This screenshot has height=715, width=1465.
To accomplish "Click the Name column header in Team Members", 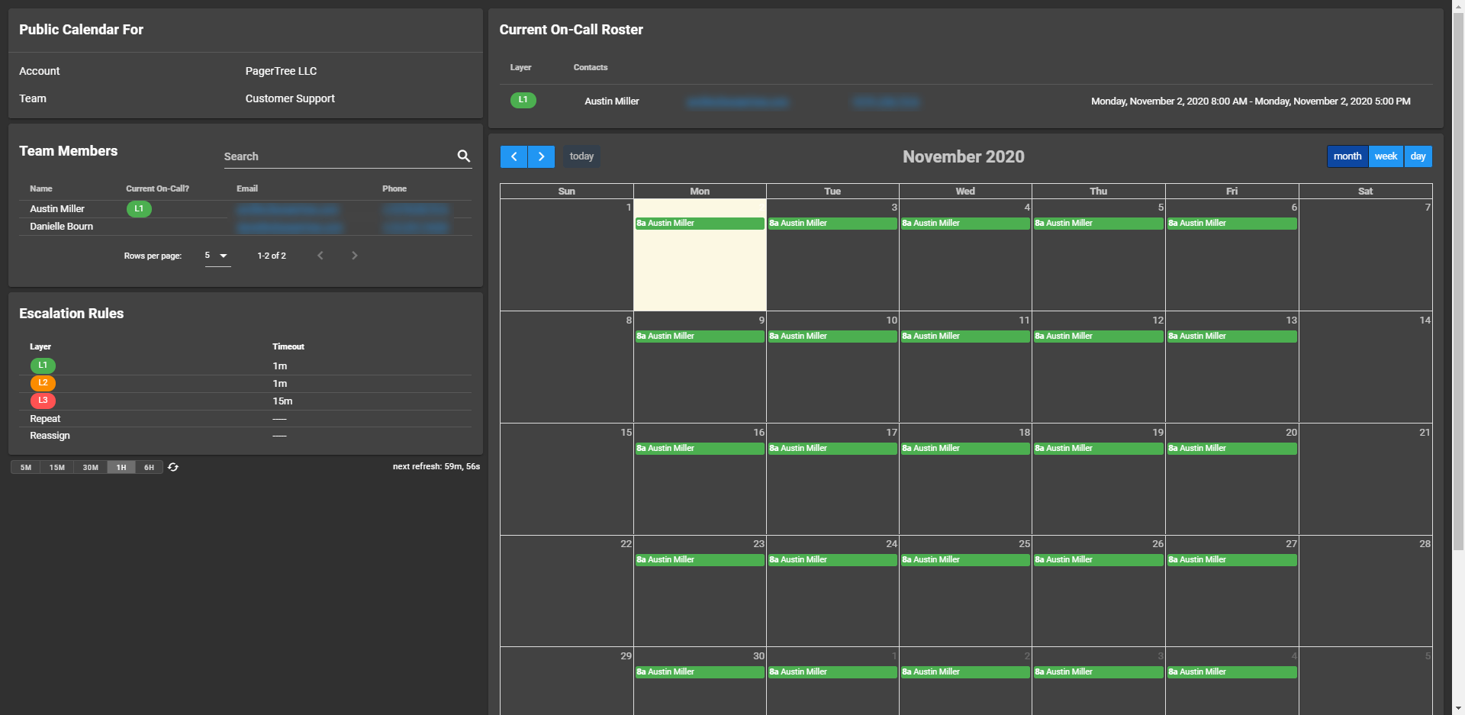I will point(41,188).
